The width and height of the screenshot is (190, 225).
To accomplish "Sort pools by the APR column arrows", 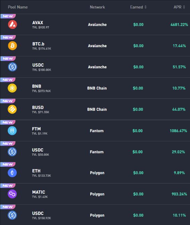I will coord(184,7).
